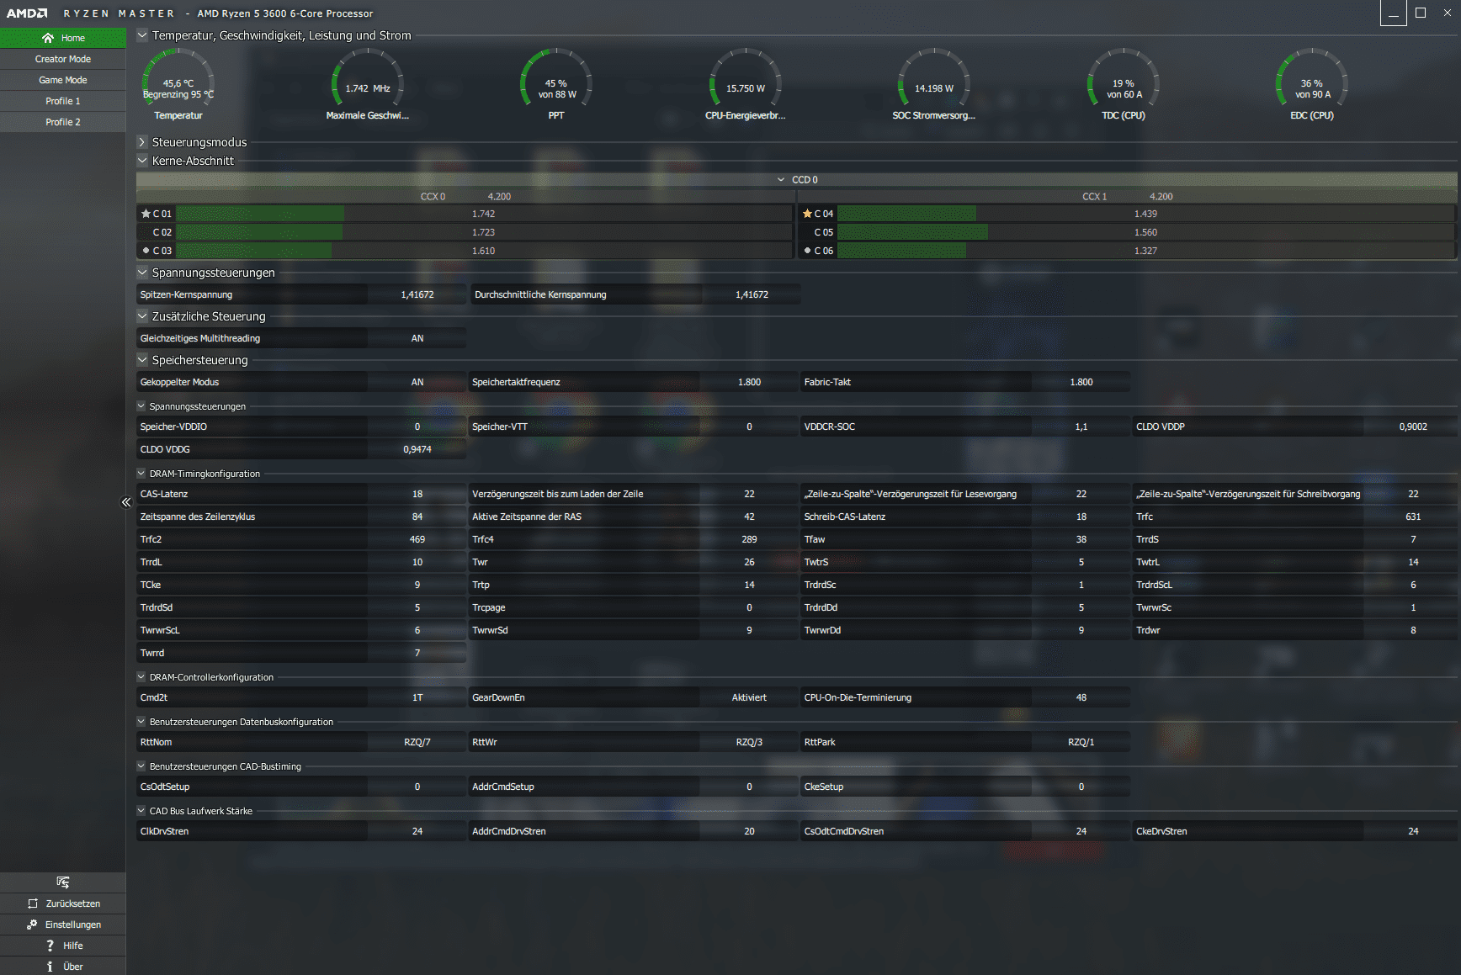Click Spitzen-Kernspannung value 1,41672
1461x975 pixels.
click(x=417, y=294)
